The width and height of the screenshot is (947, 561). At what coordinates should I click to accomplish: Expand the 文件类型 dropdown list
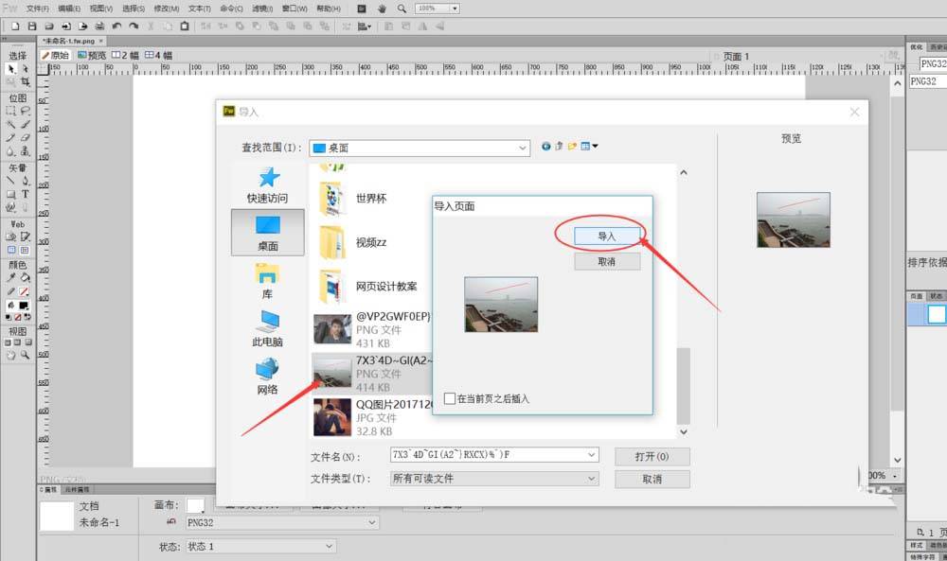[x=592, y=479]
